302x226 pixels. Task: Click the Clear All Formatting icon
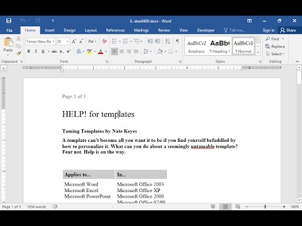point(104,41)
